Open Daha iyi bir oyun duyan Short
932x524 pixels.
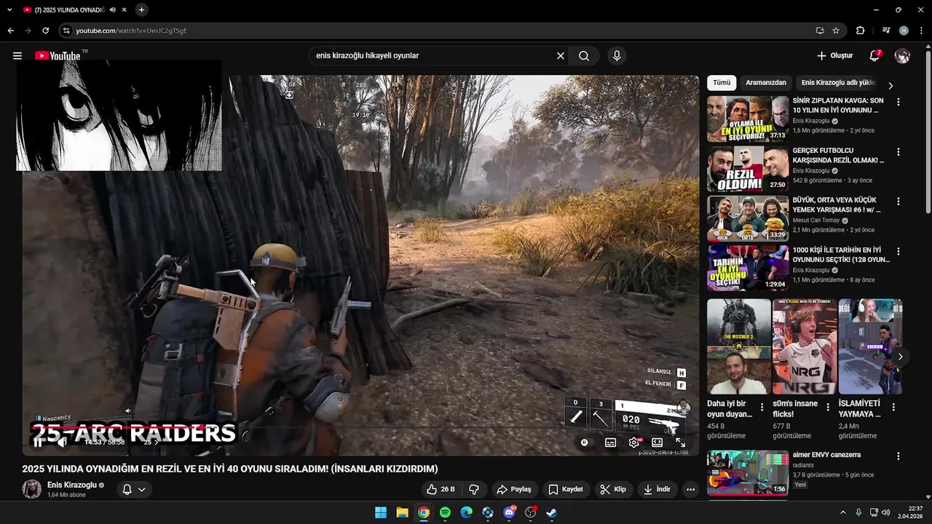pyautogui.click(x=738, y=346)
